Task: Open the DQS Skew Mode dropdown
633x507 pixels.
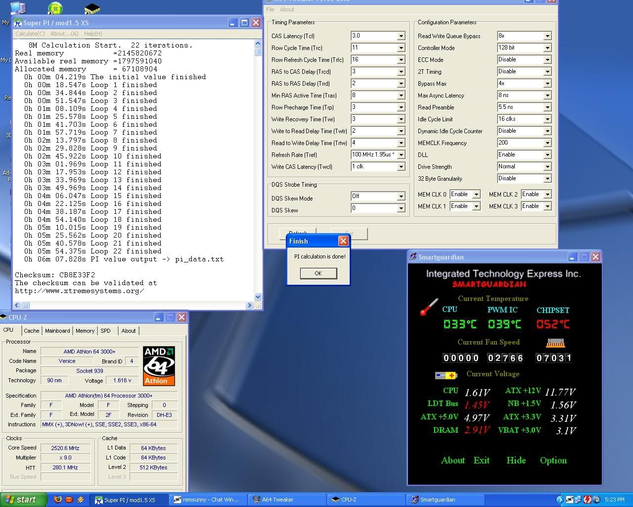Action: click(401, 197)
